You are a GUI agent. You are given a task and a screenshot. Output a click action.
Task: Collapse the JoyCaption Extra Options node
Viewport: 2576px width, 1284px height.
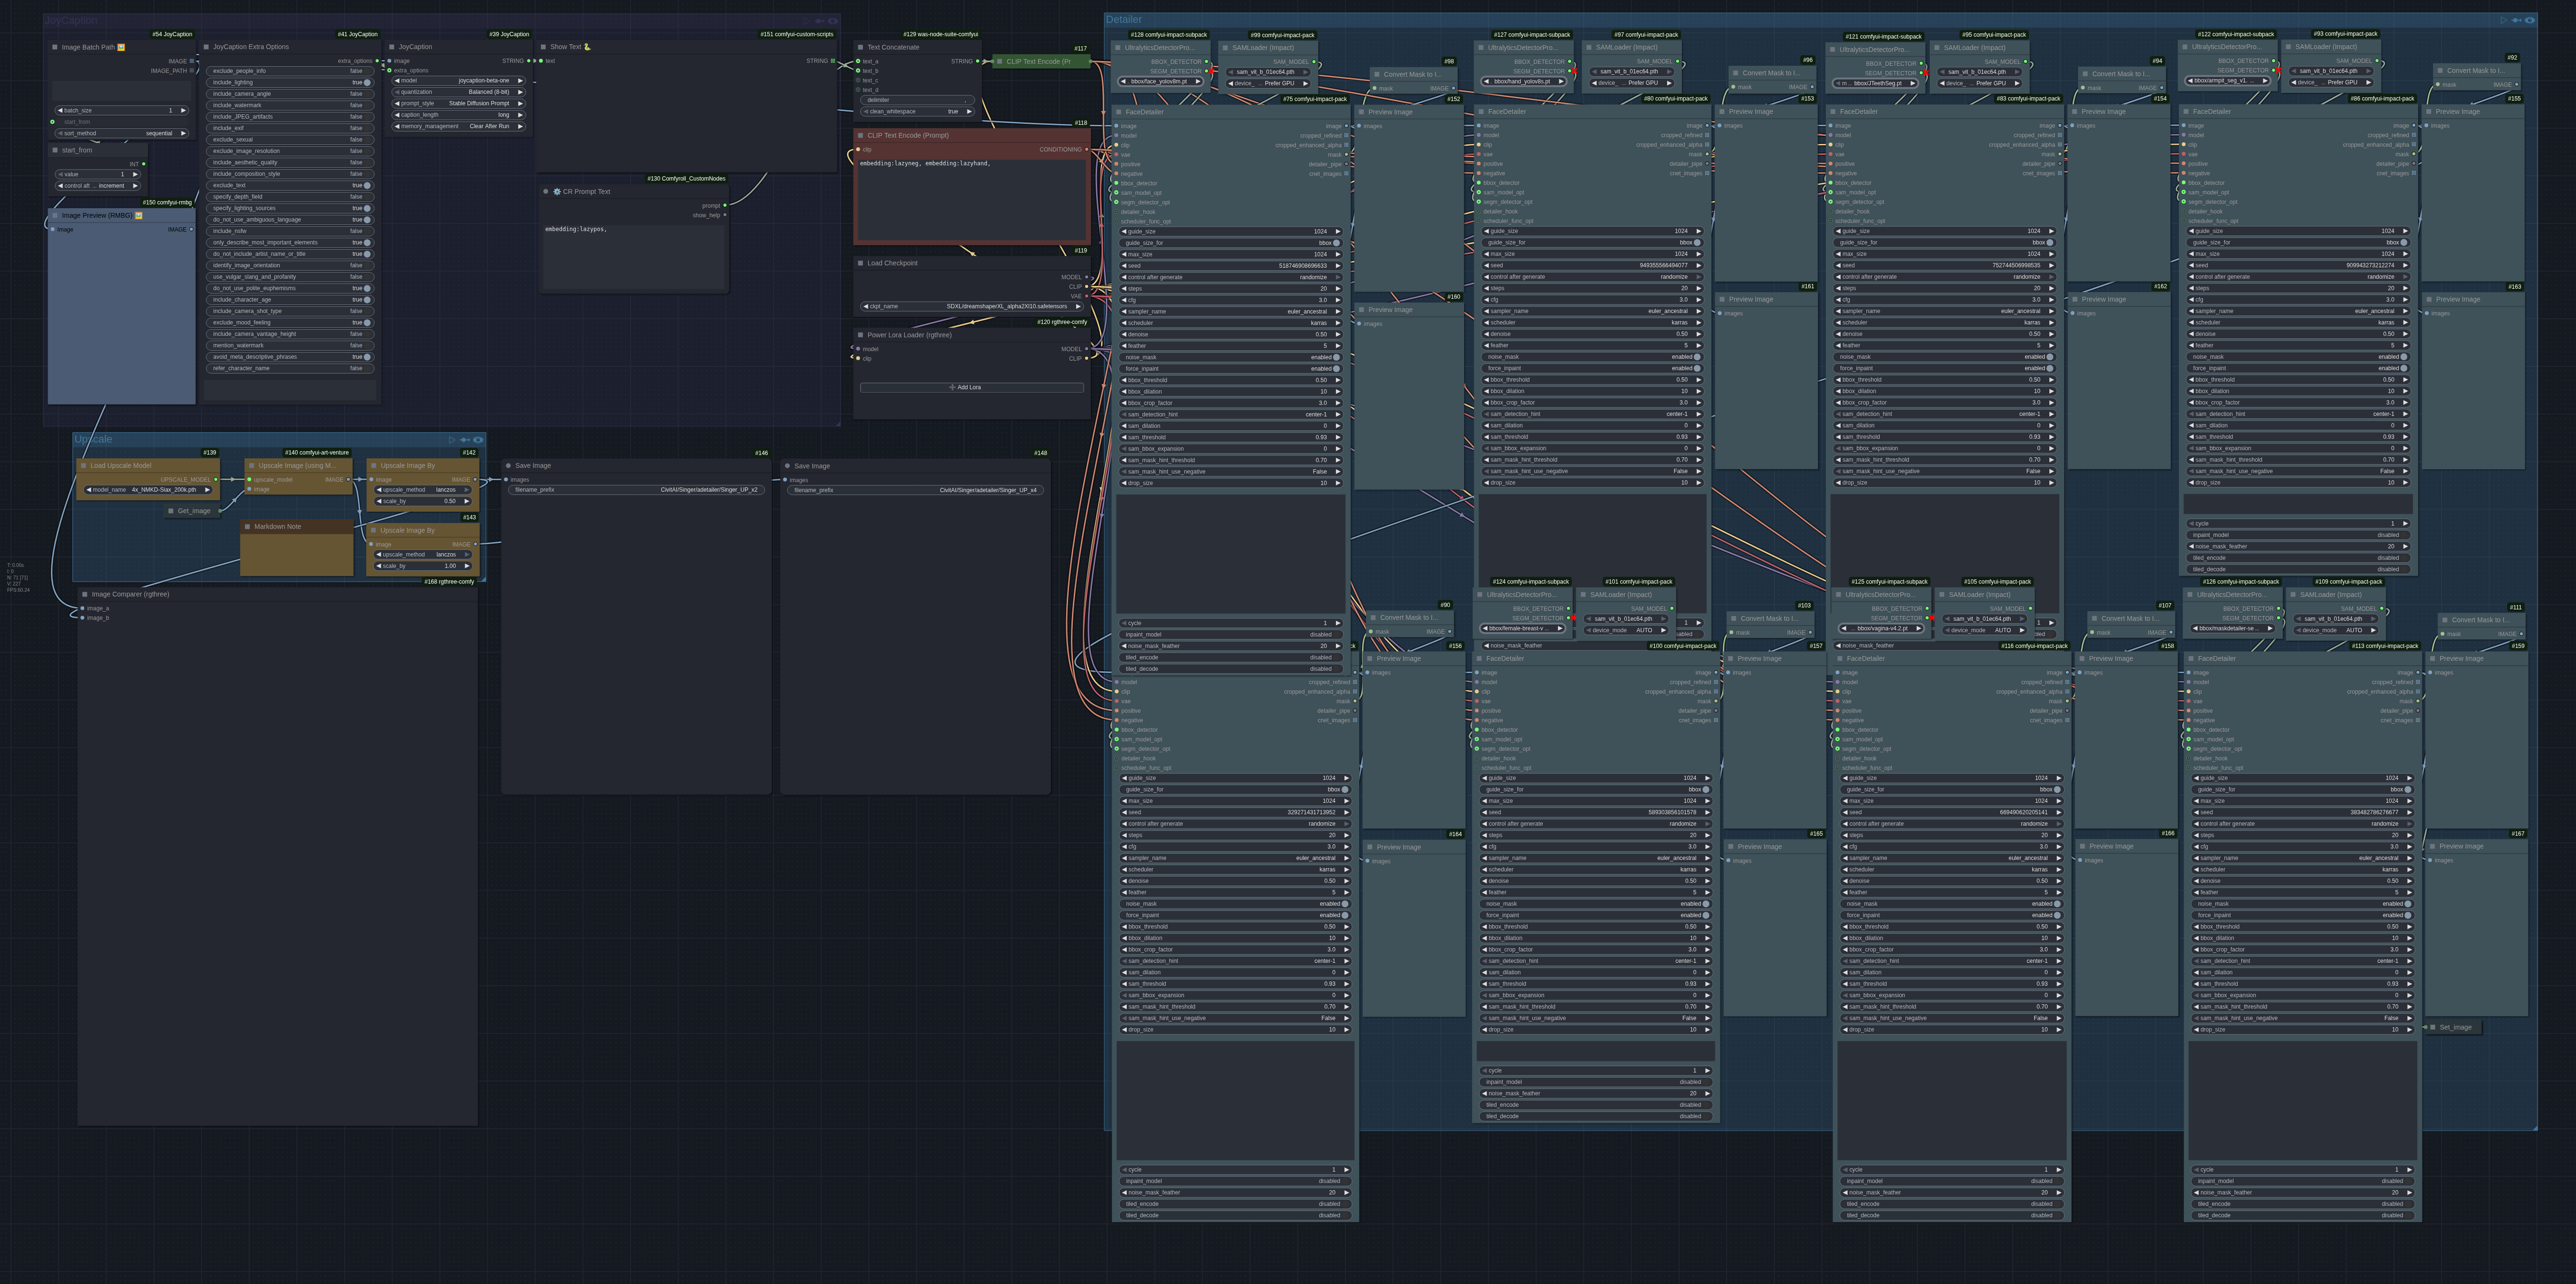pos(206,47)
